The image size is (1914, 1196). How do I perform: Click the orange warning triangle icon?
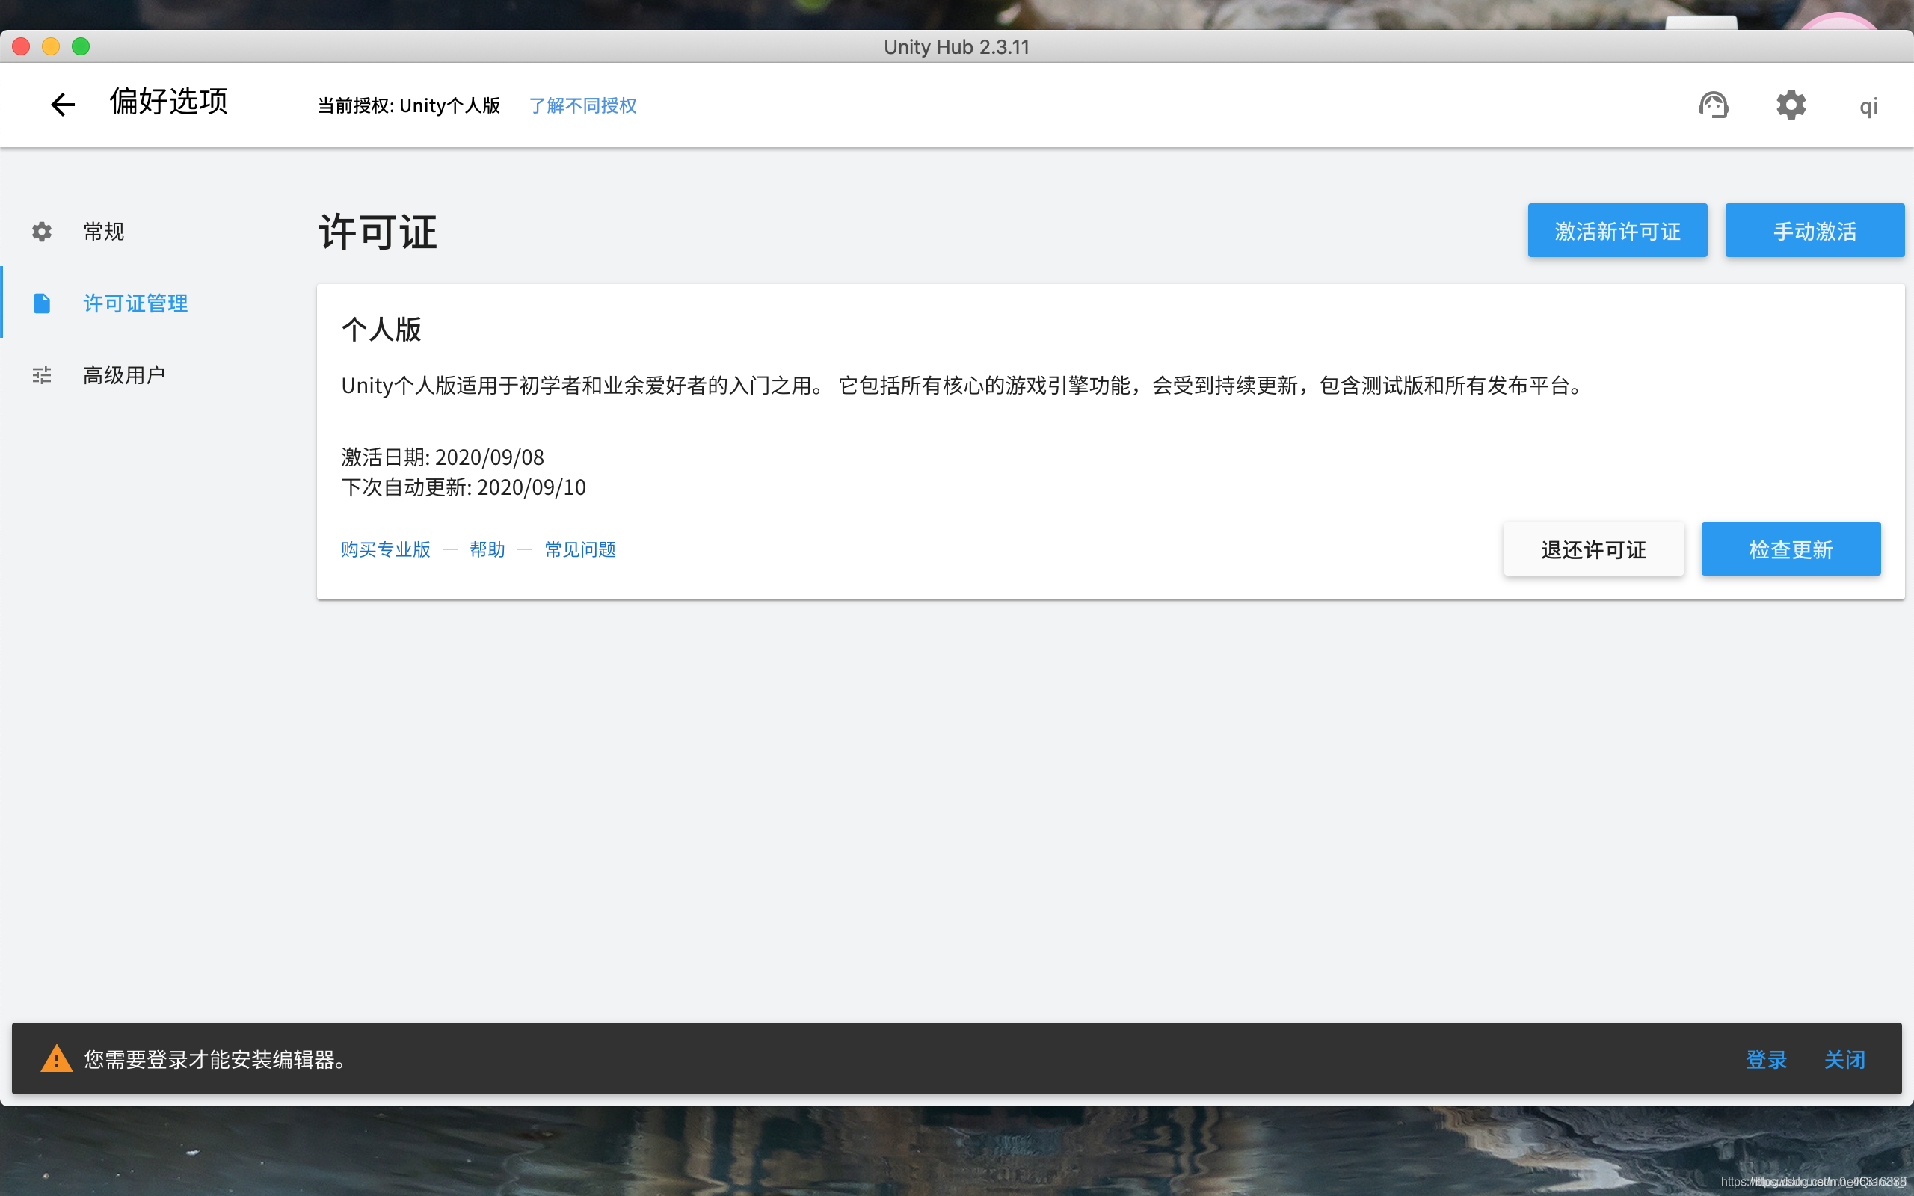[56, 1058]
